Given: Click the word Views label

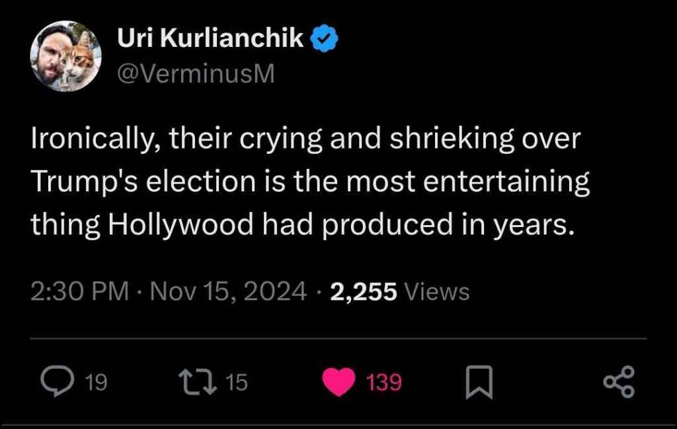Looking at the screenshot, I should point(436,291).
